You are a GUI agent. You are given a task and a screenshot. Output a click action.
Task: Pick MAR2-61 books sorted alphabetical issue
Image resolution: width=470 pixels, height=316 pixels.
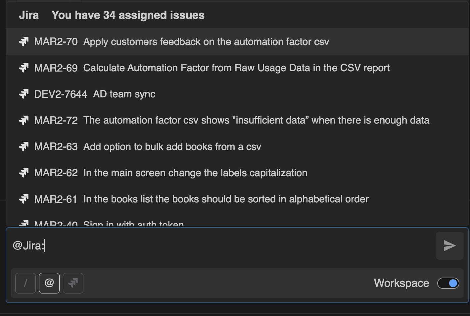pyautogui.click(x=226, y=199)
